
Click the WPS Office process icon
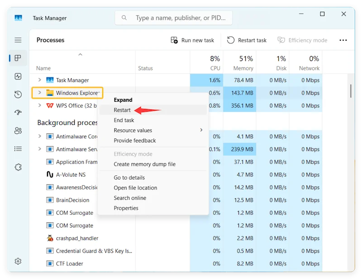click(x=50, y=105)
